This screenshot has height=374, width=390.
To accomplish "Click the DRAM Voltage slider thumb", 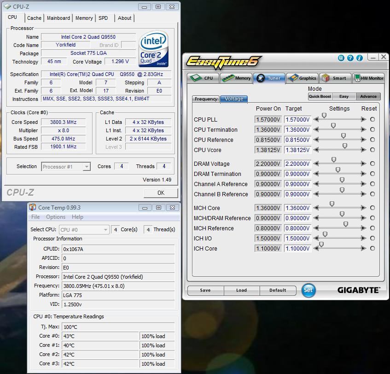I will [x=334, y=159].
